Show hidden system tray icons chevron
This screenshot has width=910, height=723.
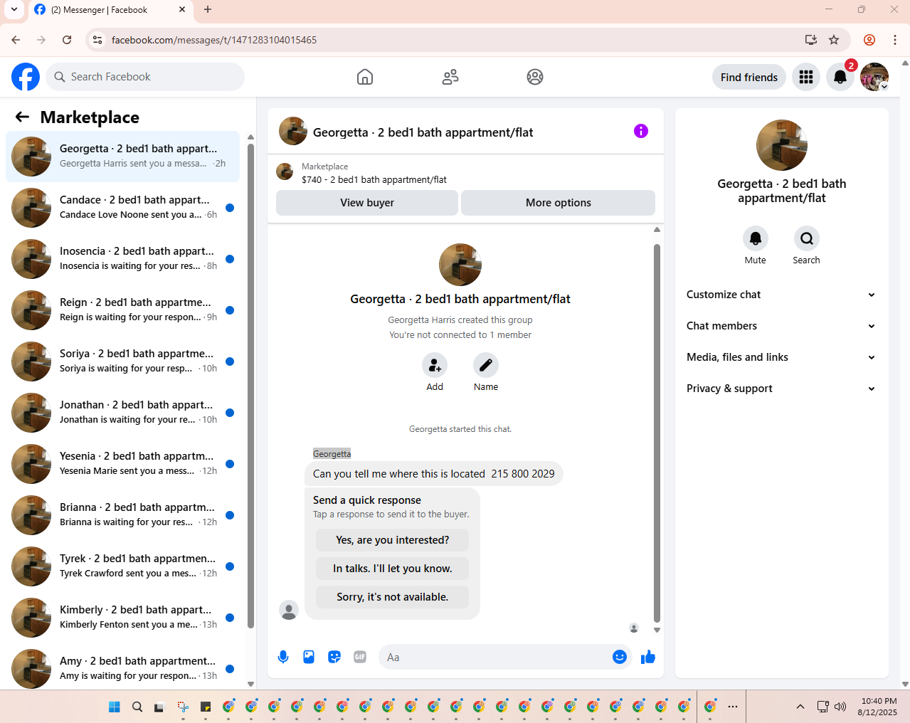(800, 707)
